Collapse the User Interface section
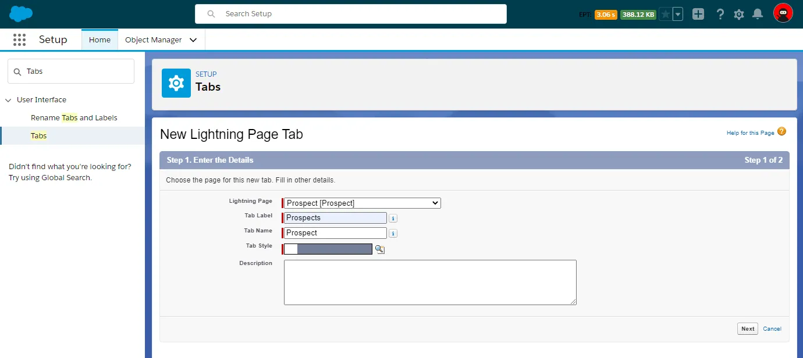Image resolution: width=803 pixels, height=358 pixels. [8, 100]
